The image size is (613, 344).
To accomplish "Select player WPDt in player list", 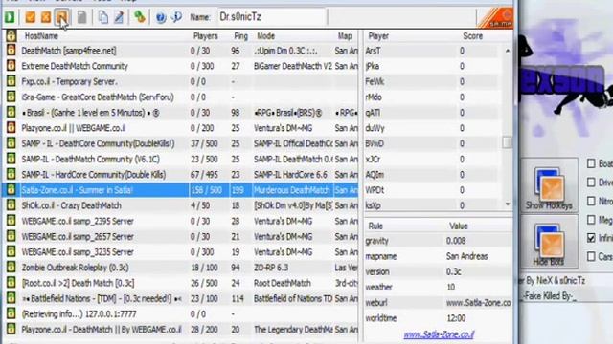I will coord(432,190).
